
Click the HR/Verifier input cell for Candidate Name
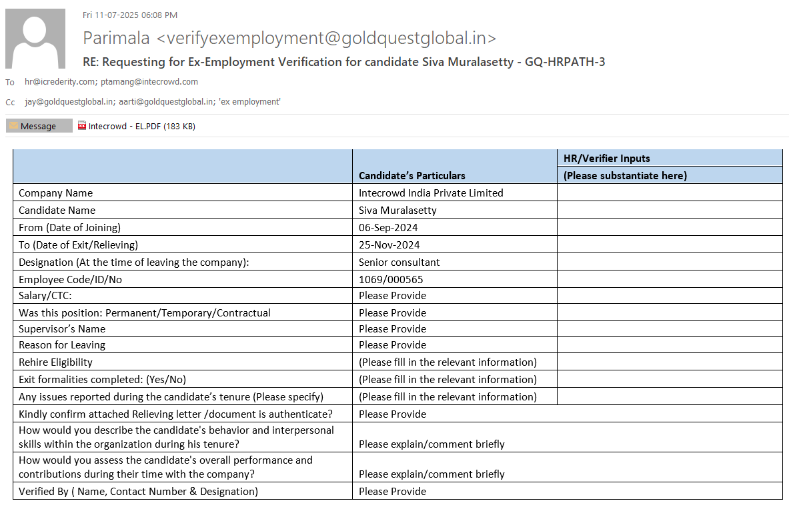pos(669,211)
